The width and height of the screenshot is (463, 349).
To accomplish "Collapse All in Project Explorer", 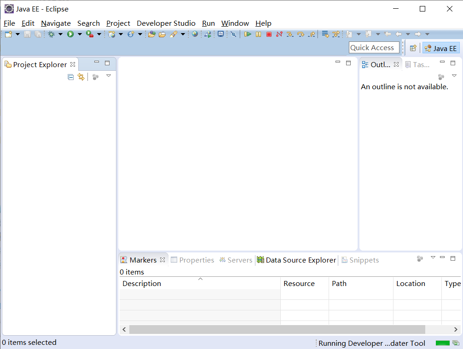I will pyautogui.click(x=70, y=77).
